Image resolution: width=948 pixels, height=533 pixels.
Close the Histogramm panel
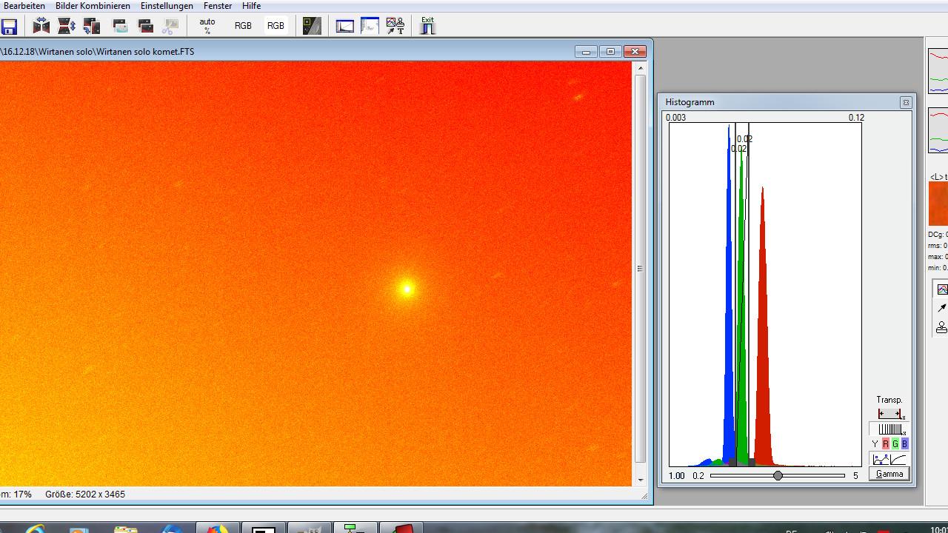pyautogui.click(x=906, y=103)
